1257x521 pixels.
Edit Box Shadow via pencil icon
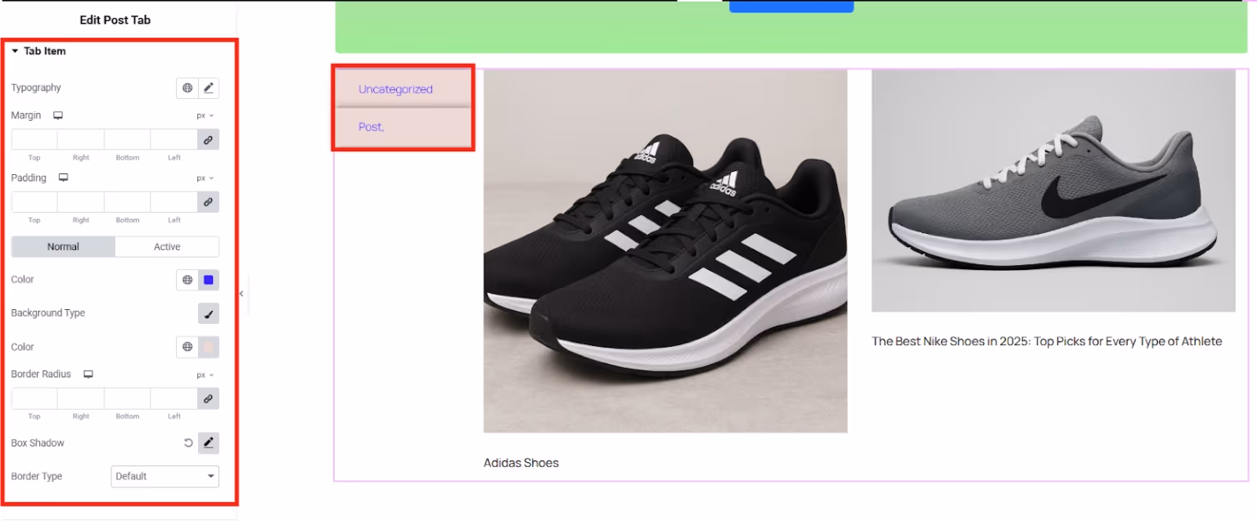tap(209, 442)
